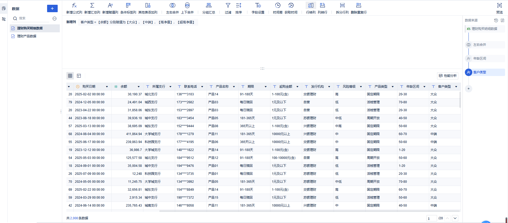Select the 年龄区间 step in the flow
The image size is (508, 223).
[x=479, y=59]
